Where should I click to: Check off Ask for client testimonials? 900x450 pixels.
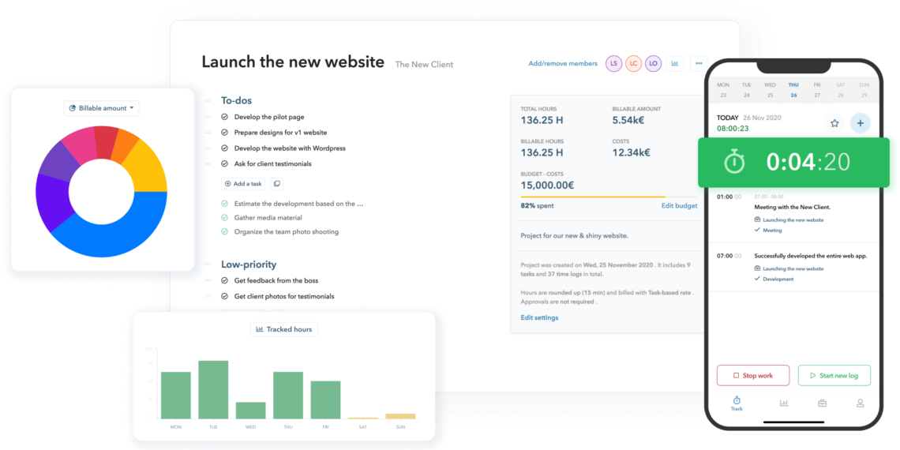pyautogui.click(x=224, y=163)
